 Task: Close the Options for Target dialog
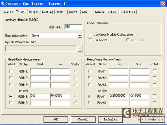[x=163, y=4]
